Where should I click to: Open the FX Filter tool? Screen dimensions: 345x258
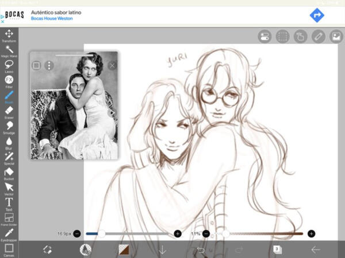(9, 80)
